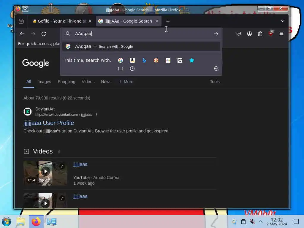Screen dimensions: 304x228
Task: Search this time with Google icon
Action: pyautogui.click(x=121, y=60)
